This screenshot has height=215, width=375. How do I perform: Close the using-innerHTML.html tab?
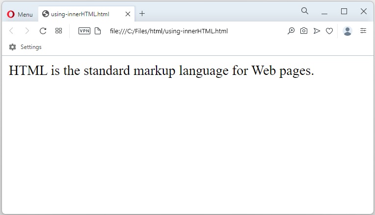[x=128, y=14]
